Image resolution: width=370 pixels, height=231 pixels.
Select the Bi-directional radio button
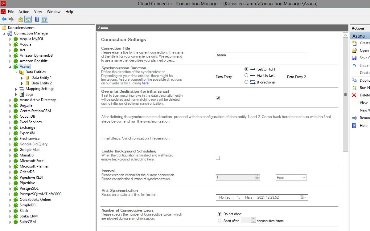(246, 82)
